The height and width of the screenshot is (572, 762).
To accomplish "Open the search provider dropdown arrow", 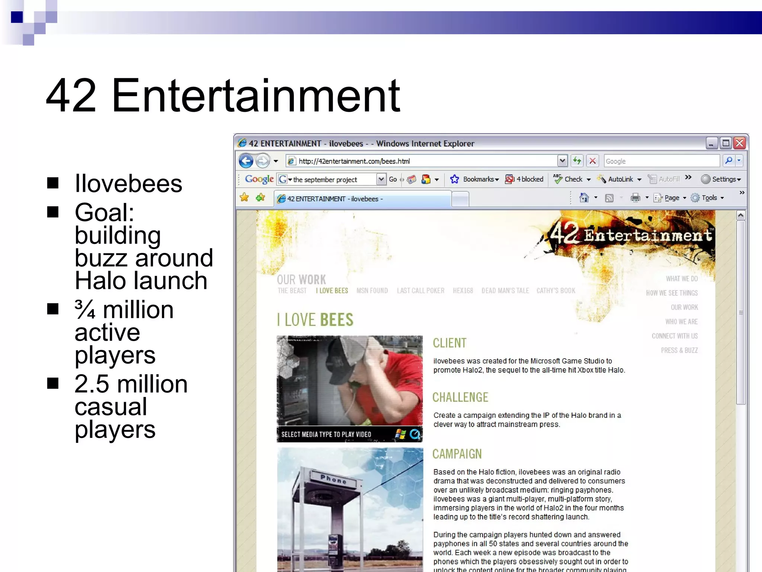I will coord(739,161).
